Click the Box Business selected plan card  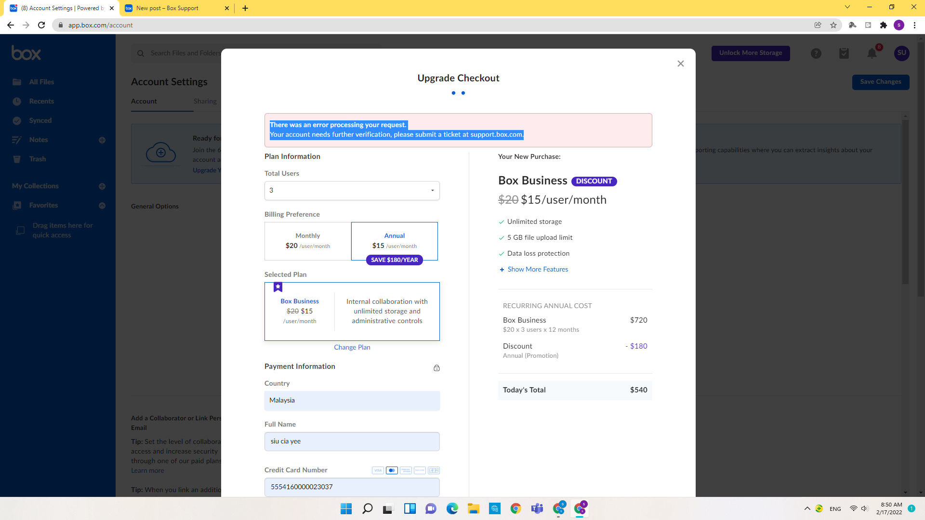352,312
